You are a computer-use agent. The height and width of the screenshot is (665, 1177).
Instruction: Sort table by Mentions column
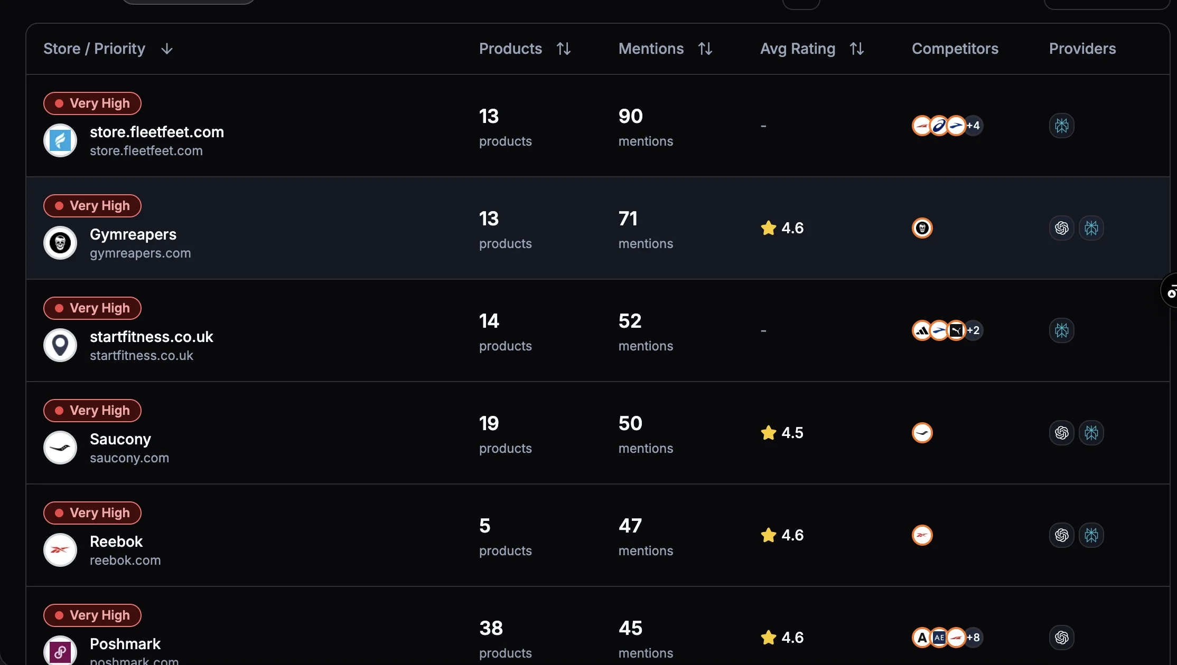point(705,49)
